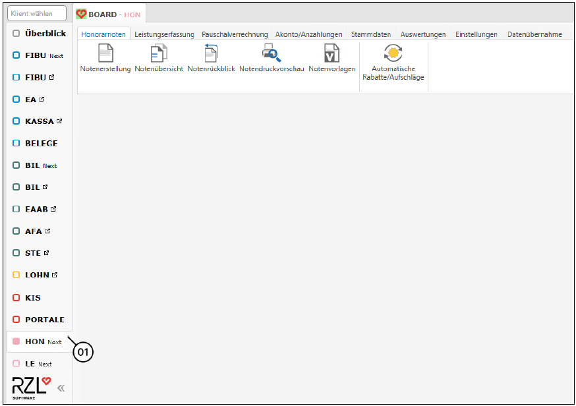
Task: Open the Notenvorlagen templates icon
Action: 331,54
